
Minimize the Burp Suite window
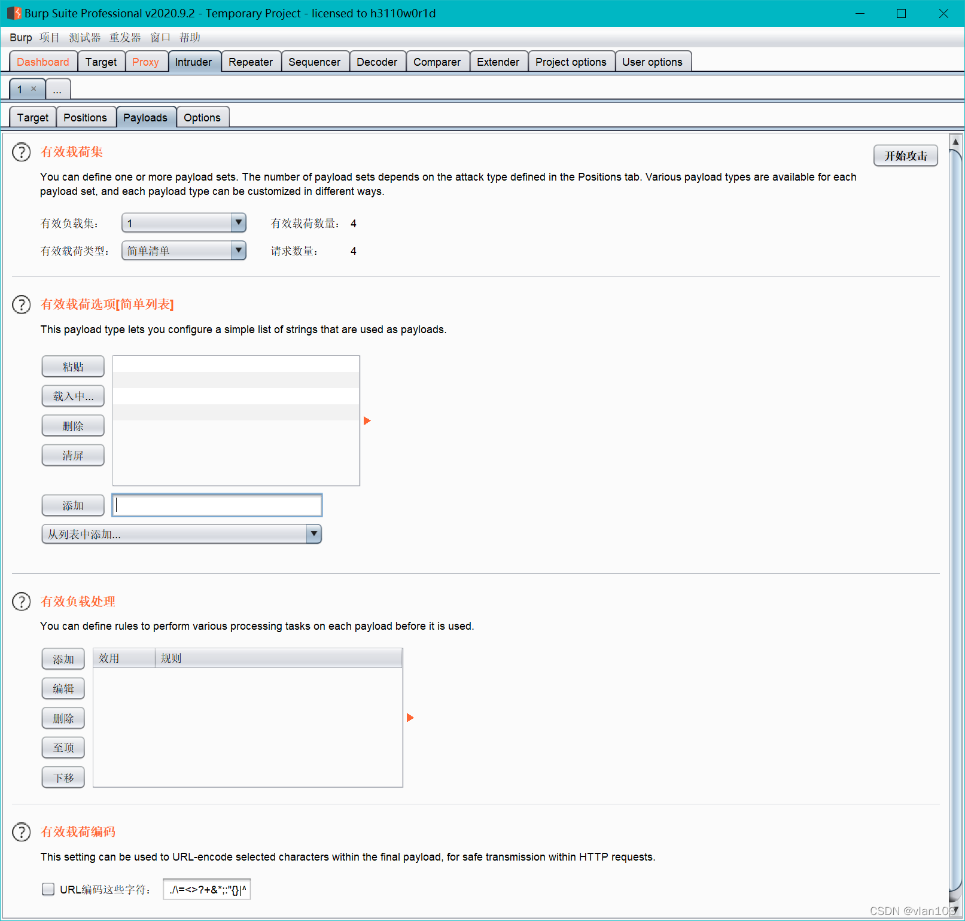tap(860, 13)
